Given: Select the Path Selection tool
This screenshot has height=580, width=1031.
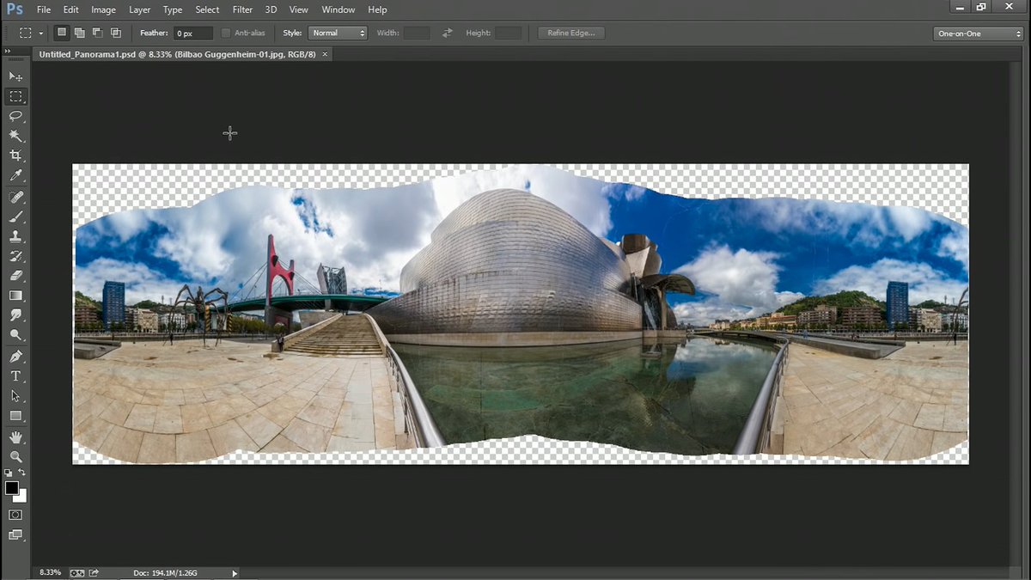Looking at the screenshot, I should coord(15,395).
